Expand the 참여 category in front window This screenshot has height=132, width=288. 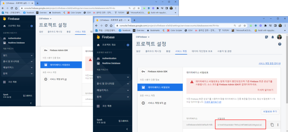113,97
